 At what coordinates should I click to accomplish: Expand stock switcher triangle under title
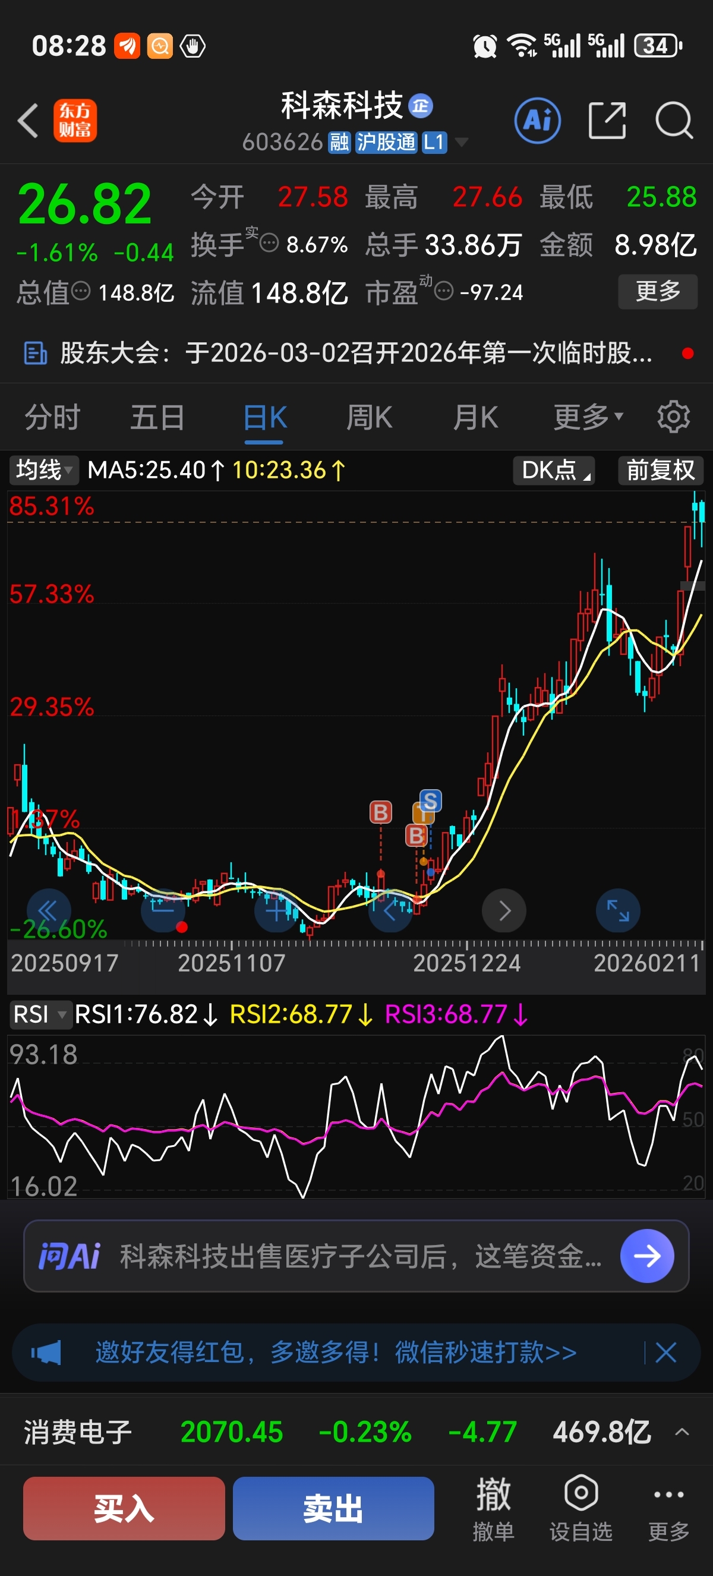tap(462, 143)
